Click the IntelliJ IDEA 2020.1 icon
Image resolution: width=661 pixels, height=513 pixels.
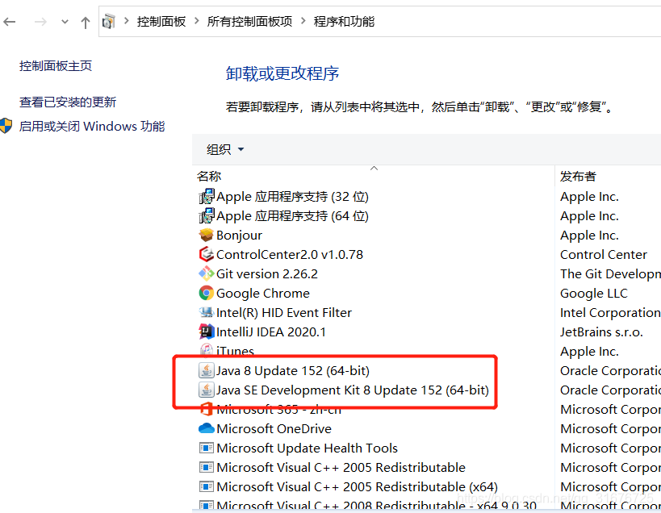[x=207, y=332]
